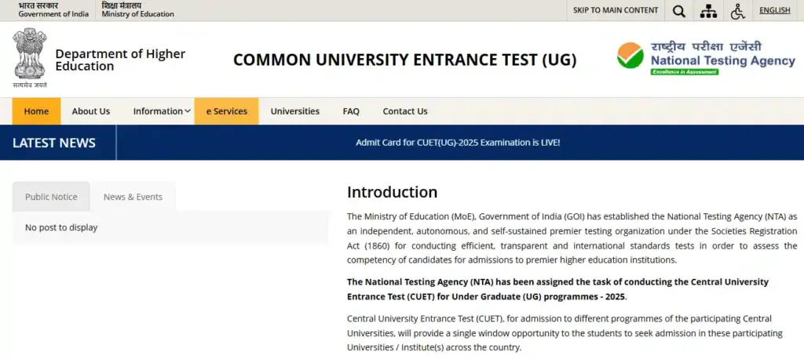This screenshot has height=359, width=804.
Task: Click Skip to Main Content link
Action: point(616,10)
